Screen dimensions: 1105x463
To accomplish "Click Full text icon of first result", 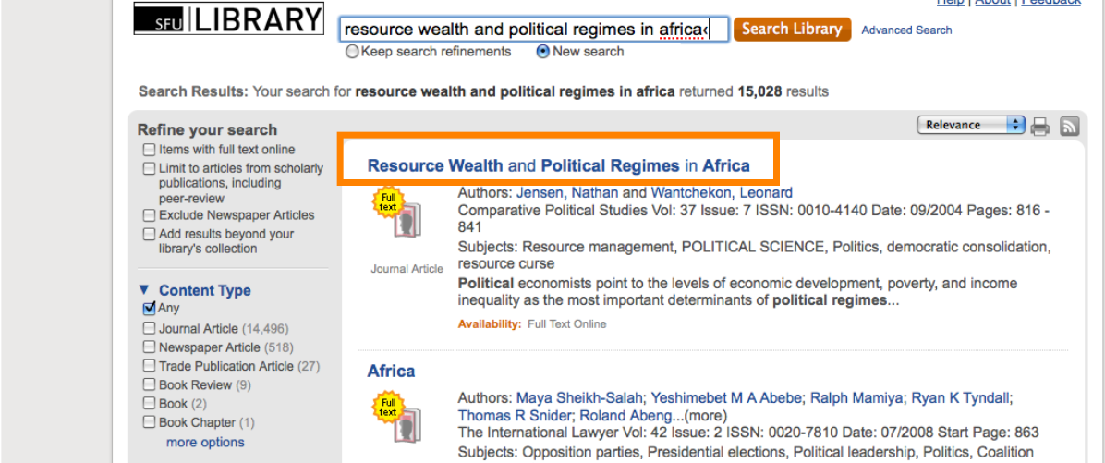I will pyautogui.click(x=389, y=213).
